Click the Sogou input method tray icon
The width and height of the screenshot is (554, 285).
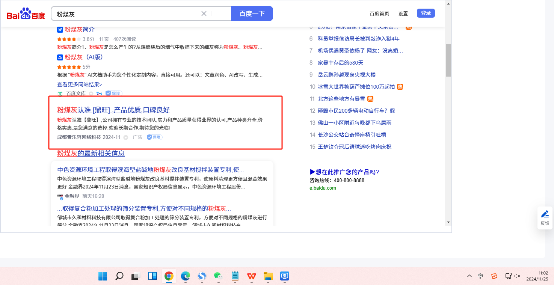[494, 276]
